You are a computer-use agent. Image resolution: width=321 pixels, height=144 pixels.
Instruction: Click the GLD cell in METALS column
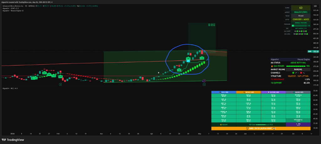tap(249, 96)
